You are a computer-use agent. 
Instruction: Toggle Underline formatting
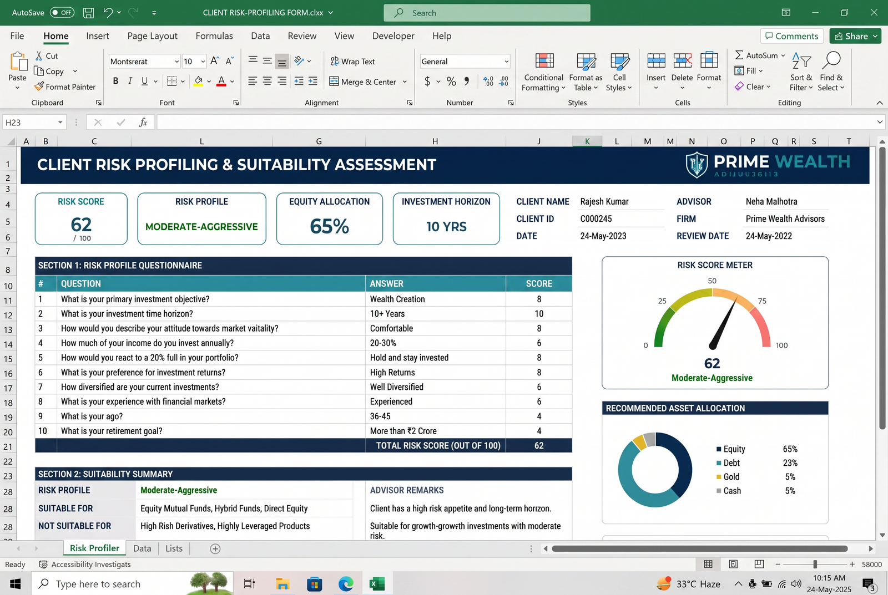point(144,81)
